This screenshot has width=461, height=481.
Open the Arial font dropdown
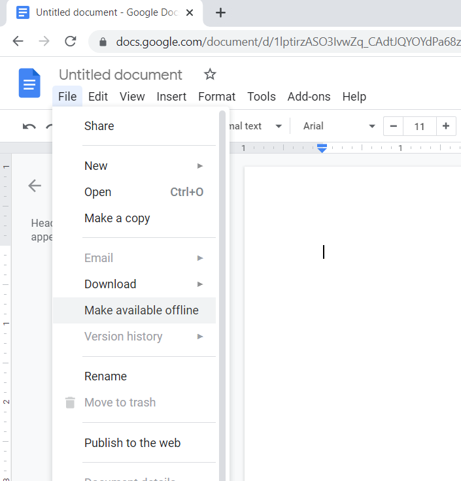click(339, 126)
